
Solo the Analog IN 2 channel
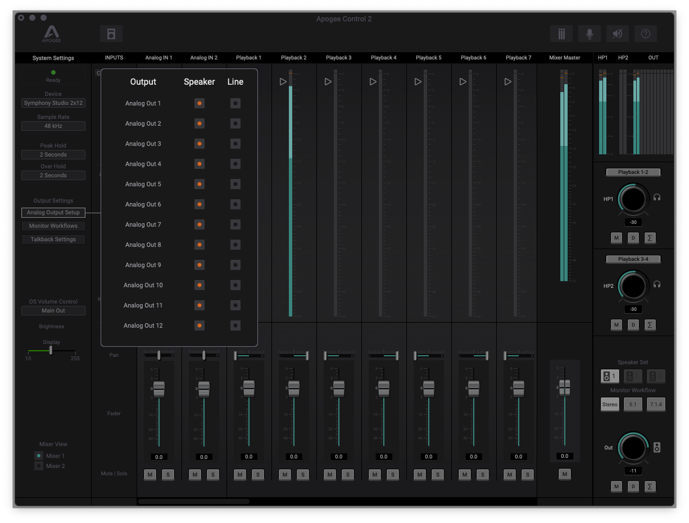[213, 475]
